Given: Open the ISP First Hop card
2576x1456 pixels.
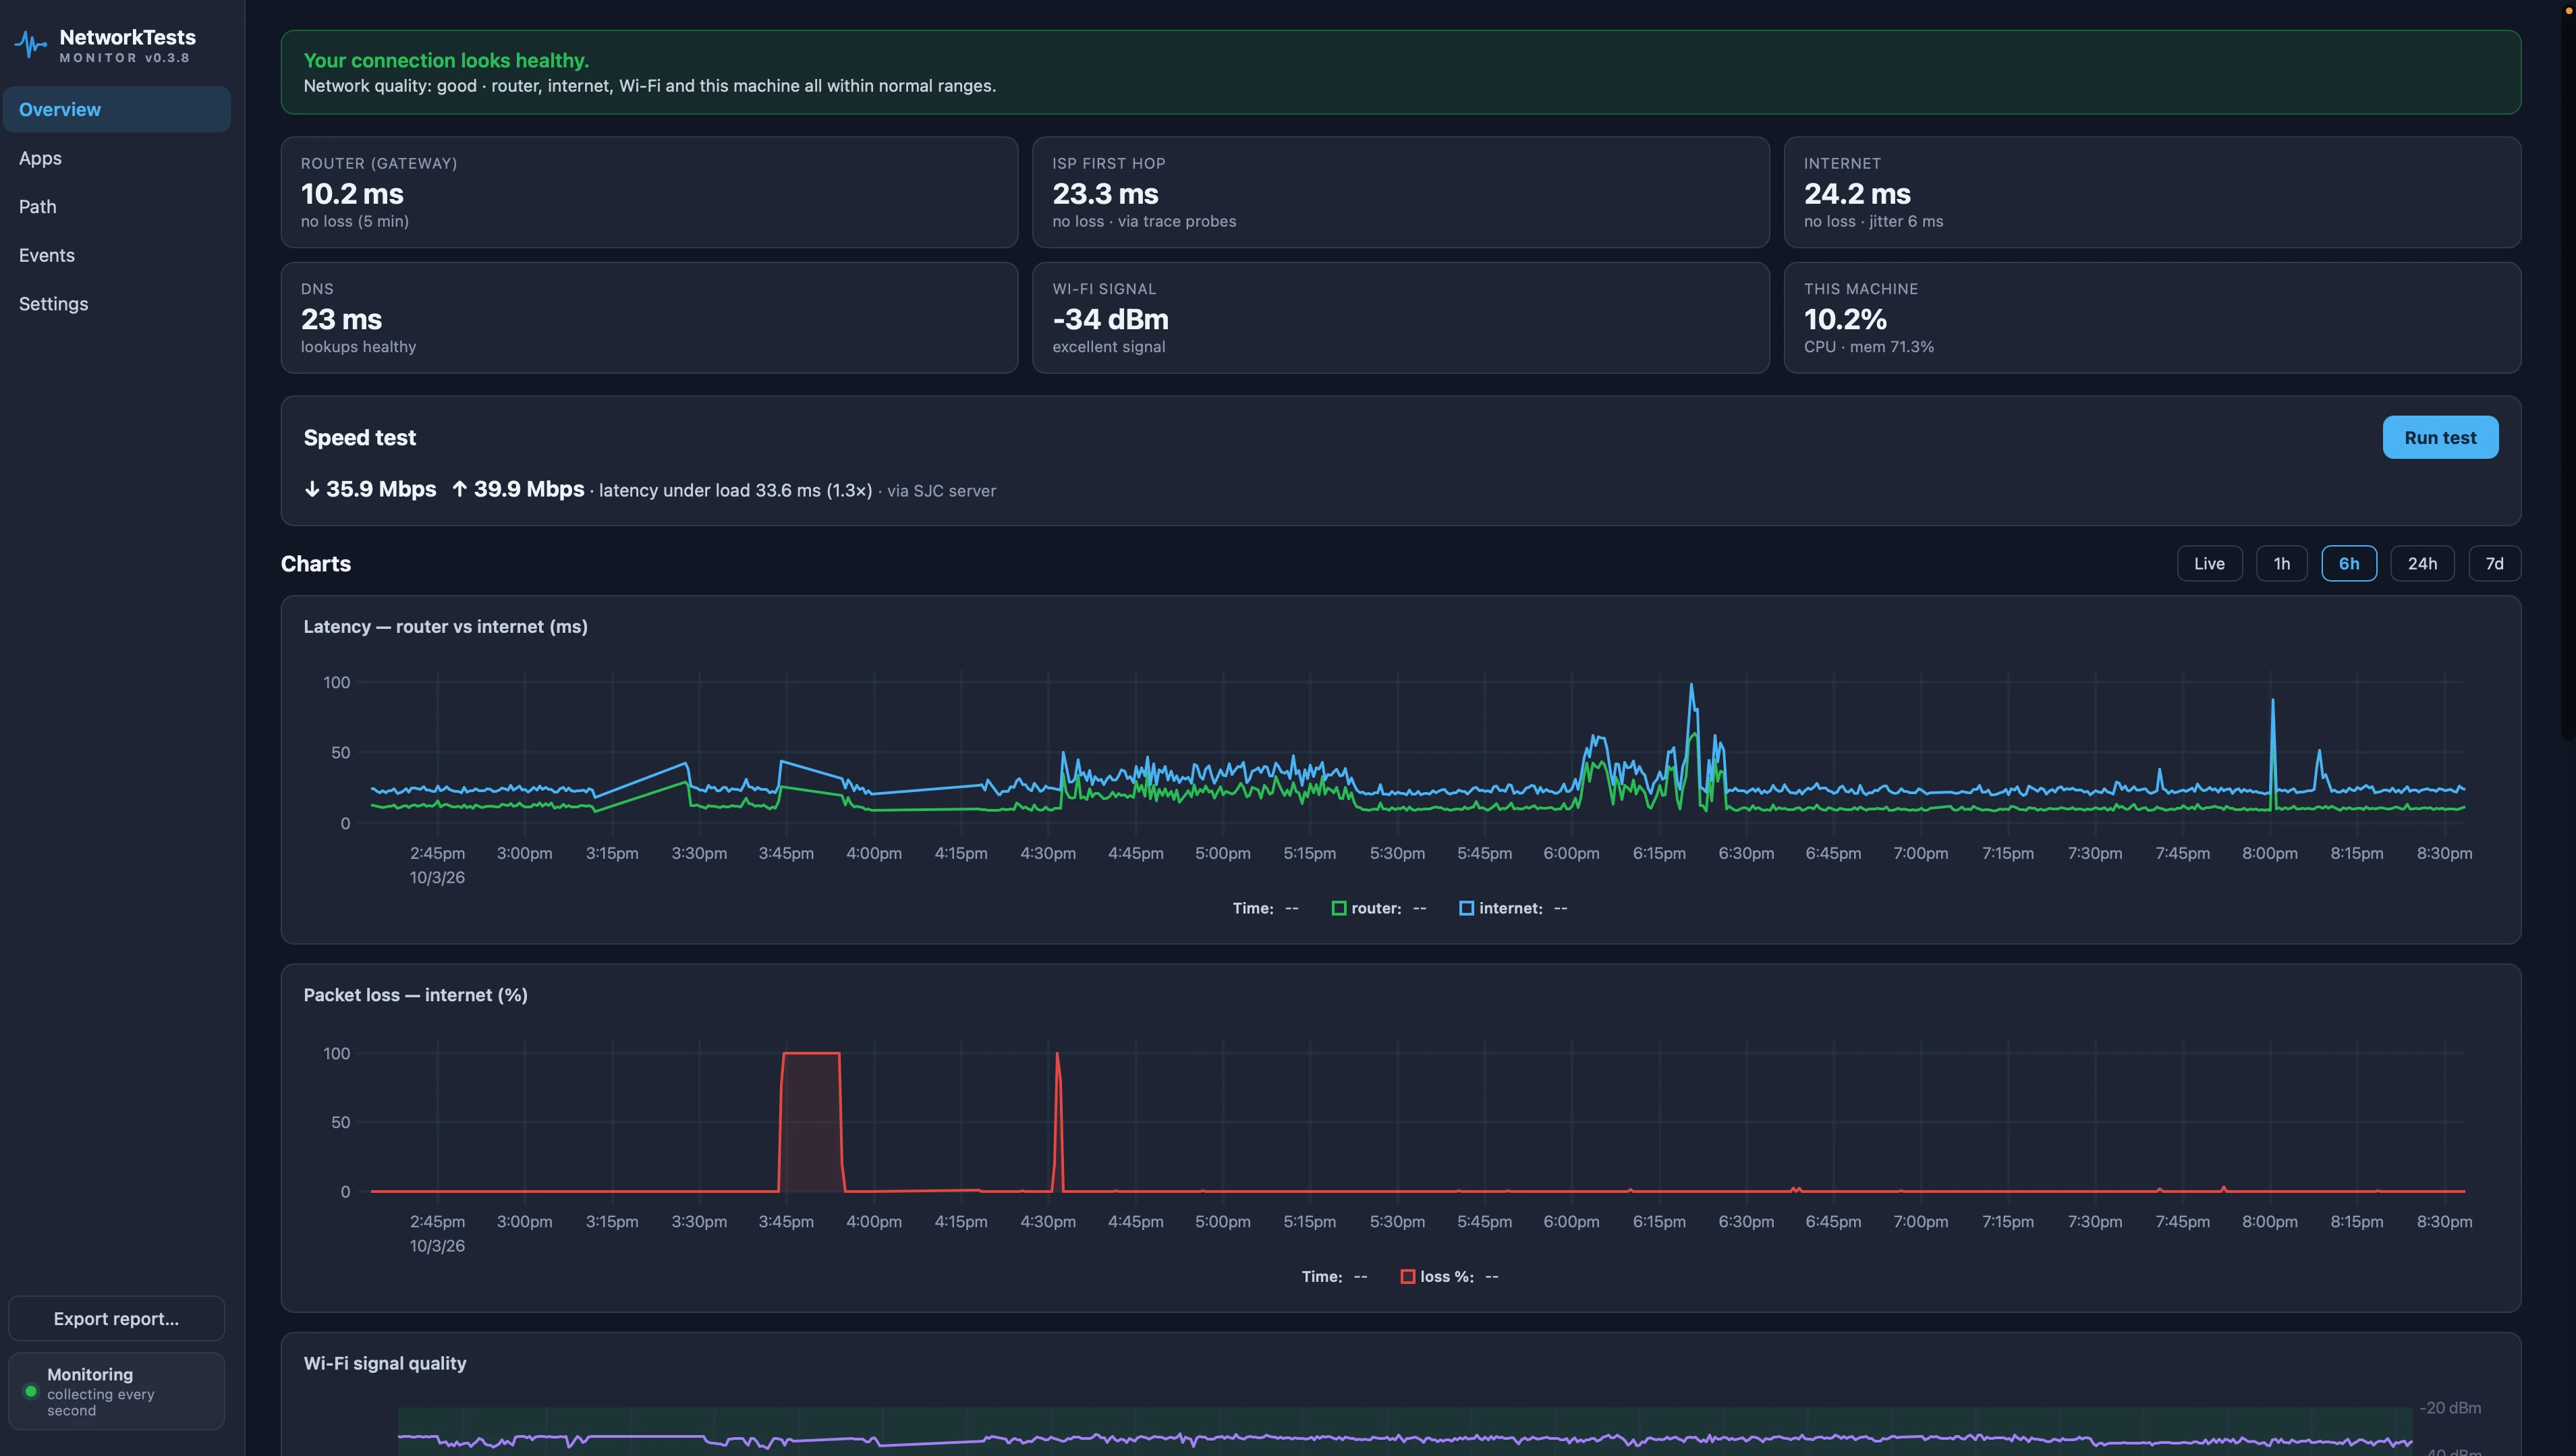Looking at the screenshot, I should [1400, 192].
